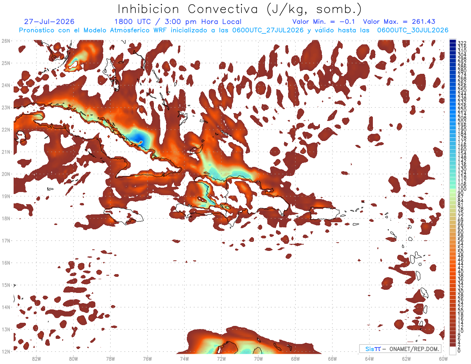The image size is (471, 364).
Task: Click the '0600UTC_30JUL2026' valid-until time
Action: click(x=413, y=30)
